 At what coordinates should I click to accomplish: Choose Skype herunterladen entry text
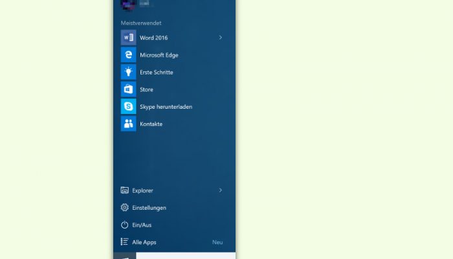pos(166,107)
